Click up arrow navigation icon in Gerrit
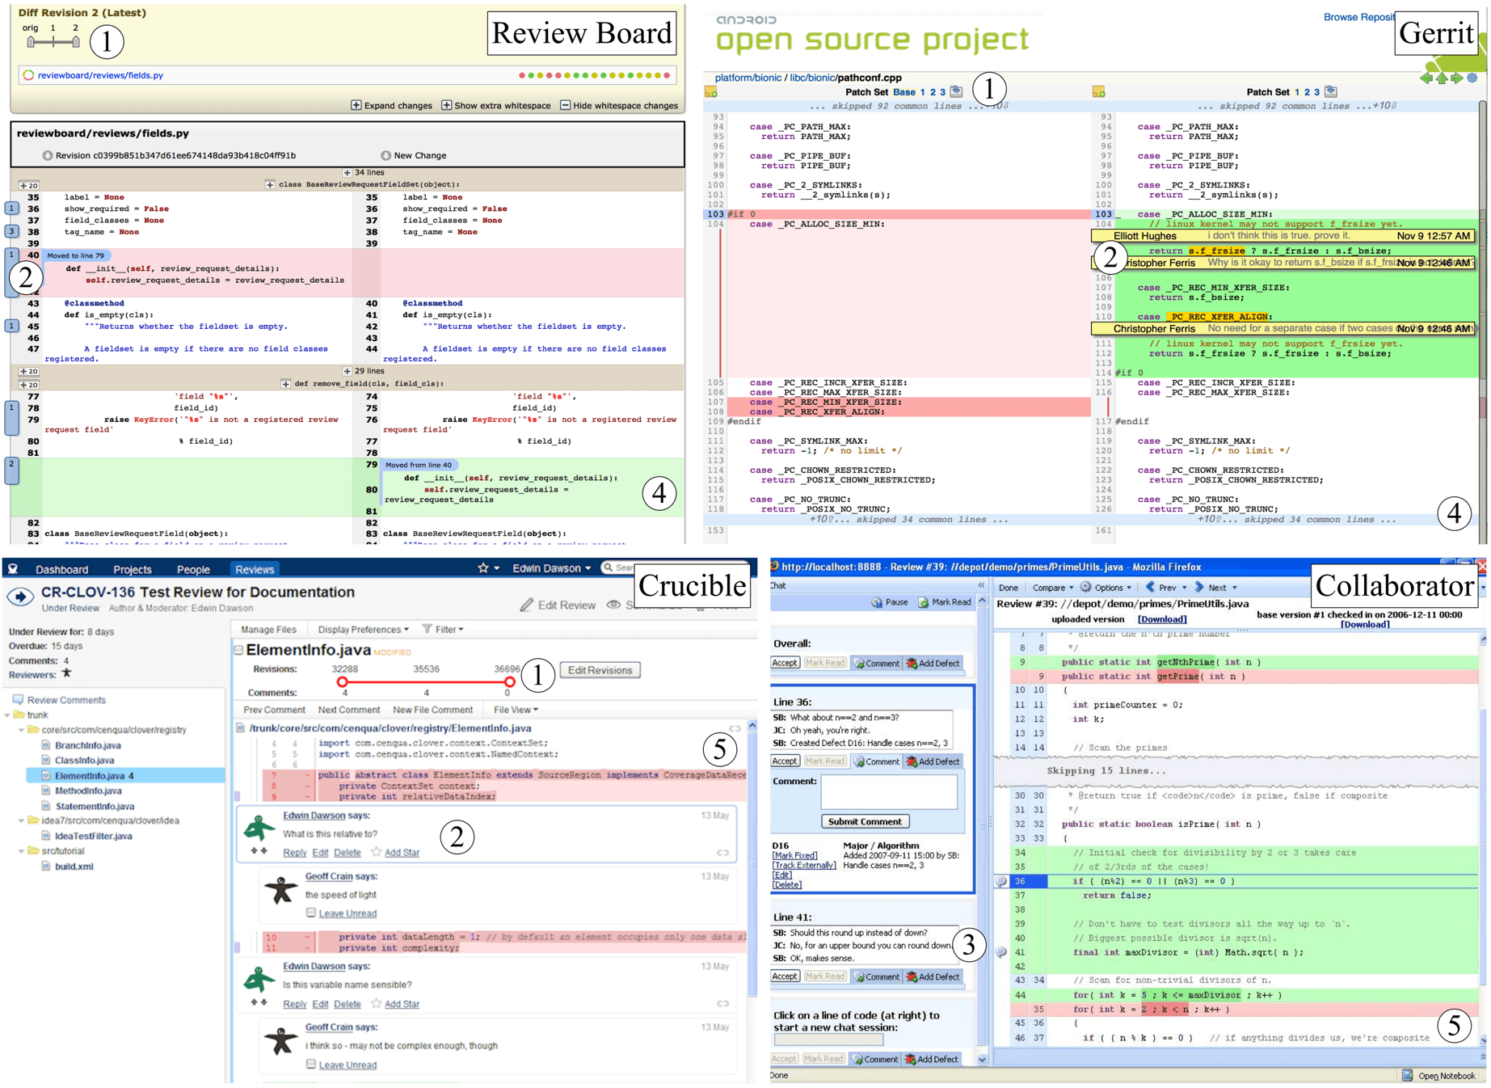This screenshot has width=1491, height=1088. (1442, 78)
